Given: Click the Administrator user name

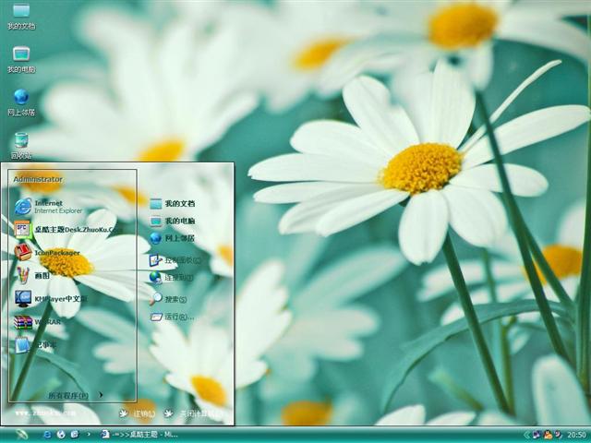Looking at the screenshot, I should [x=38, y=179].
